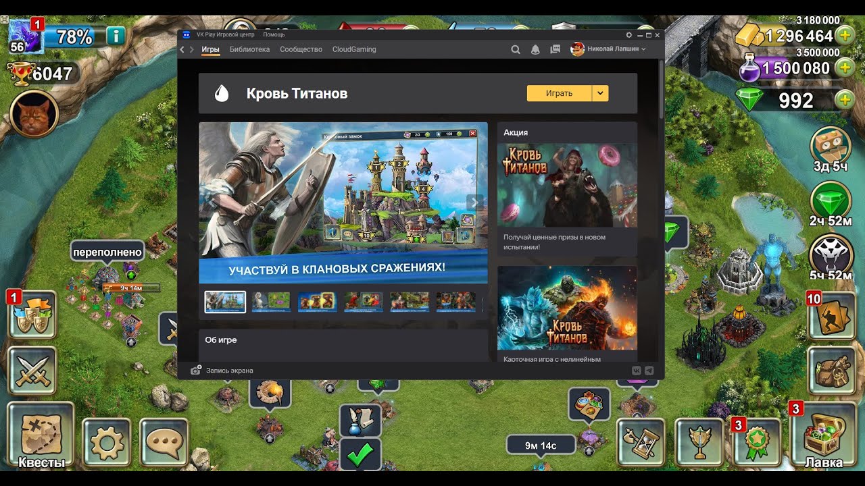Switch to the CloudGaming tab
The width and height of the screenshot is (865, 486).
point(354,49)
